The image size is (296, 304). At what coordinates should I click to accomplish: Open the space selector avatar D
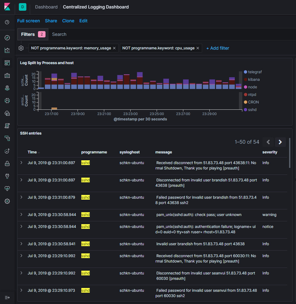click(x=23, y=7)
